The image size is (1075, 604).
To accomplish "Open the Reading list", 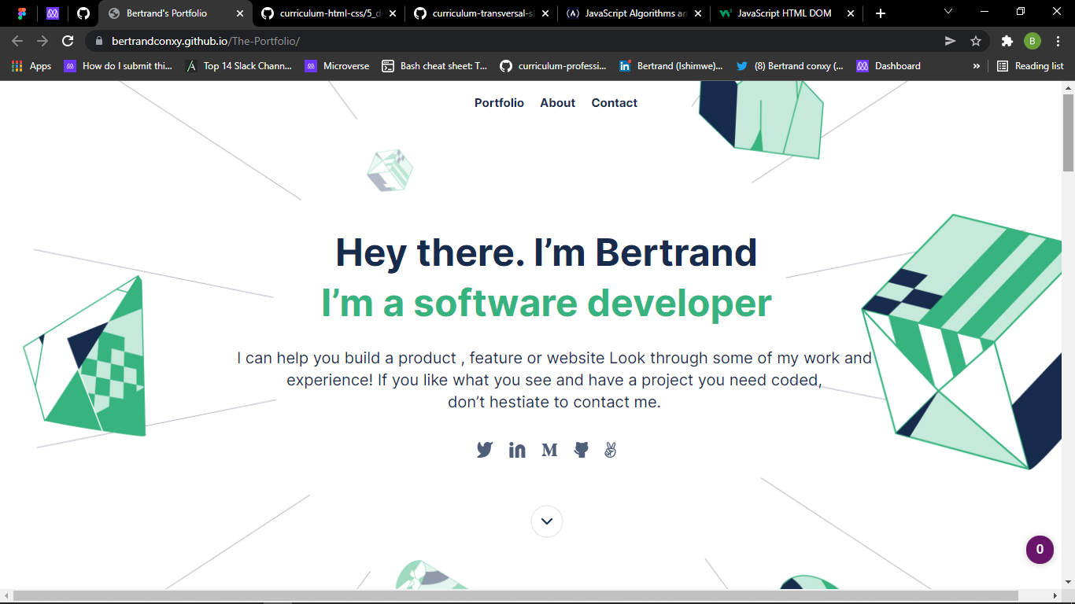I will tap(1030, 66).
